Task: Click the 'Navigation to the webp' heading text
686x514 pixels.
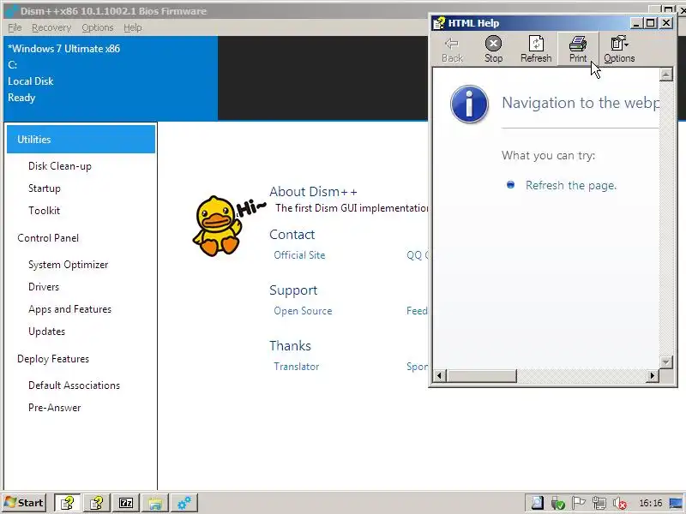Action: tap(581, 103)
